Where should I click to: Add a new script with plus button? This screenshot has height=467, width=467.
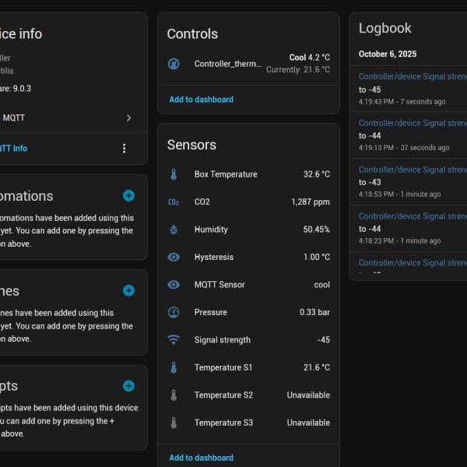[x=128, y=386]
